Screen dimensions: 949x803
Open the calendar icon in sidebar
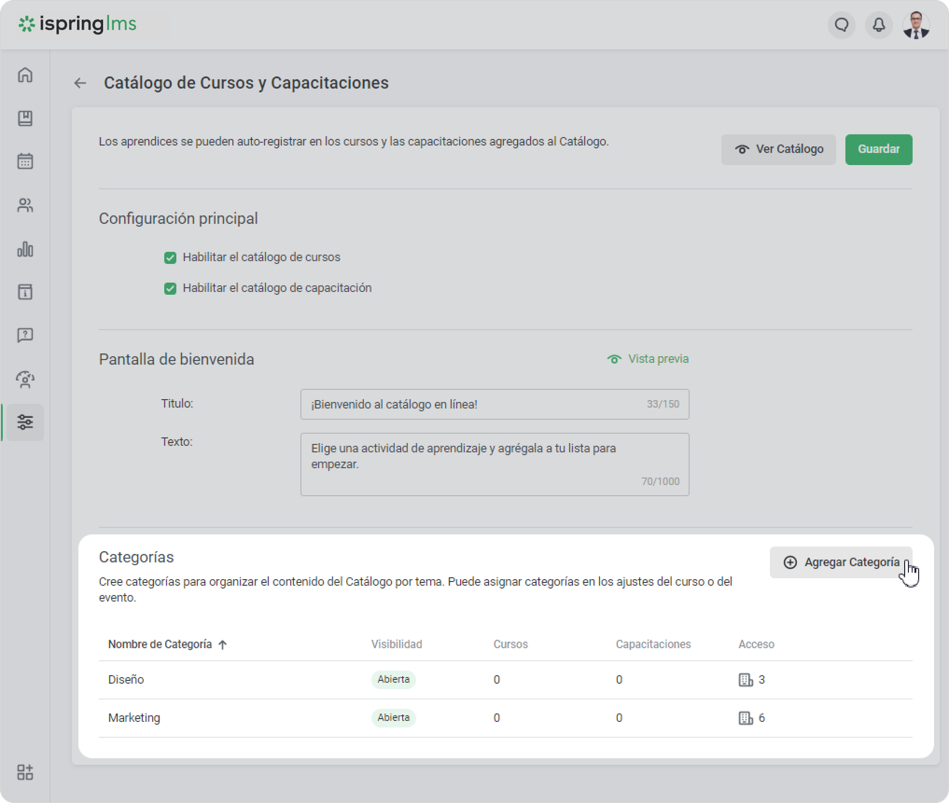tap(25, 161)
